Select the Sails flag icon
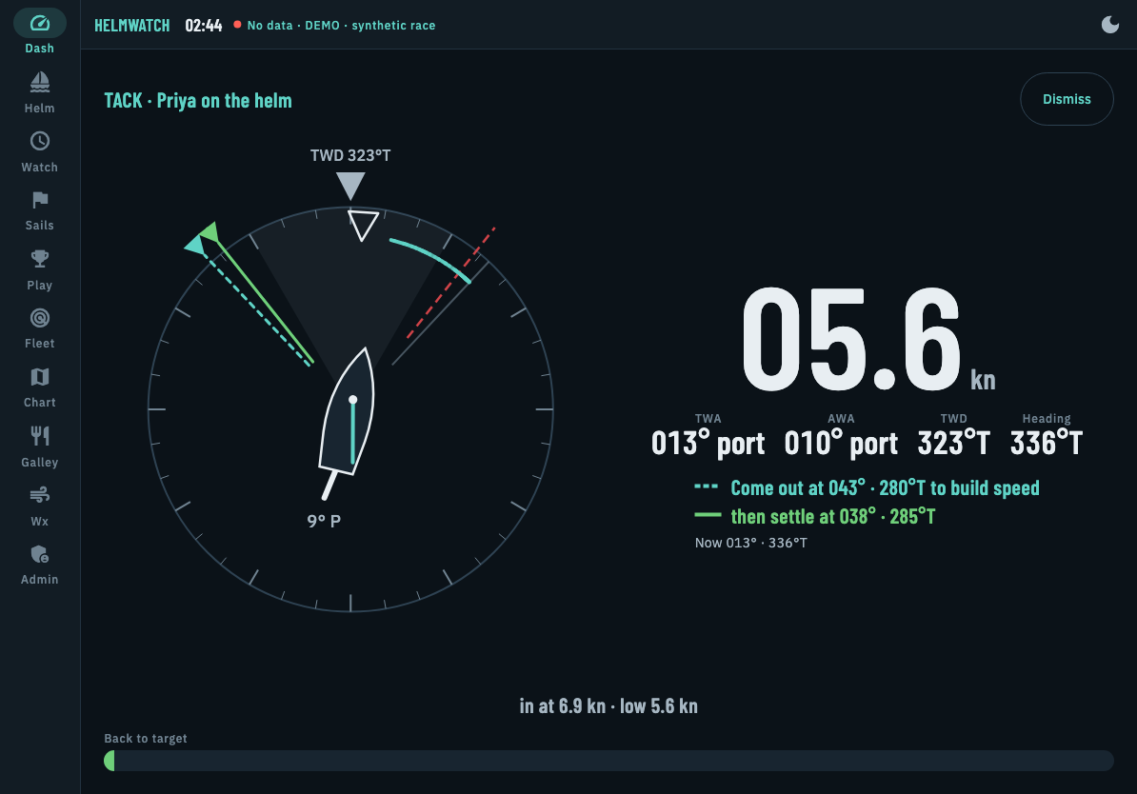Viewport: 1137px width, 794px height. tap(40, 199)
